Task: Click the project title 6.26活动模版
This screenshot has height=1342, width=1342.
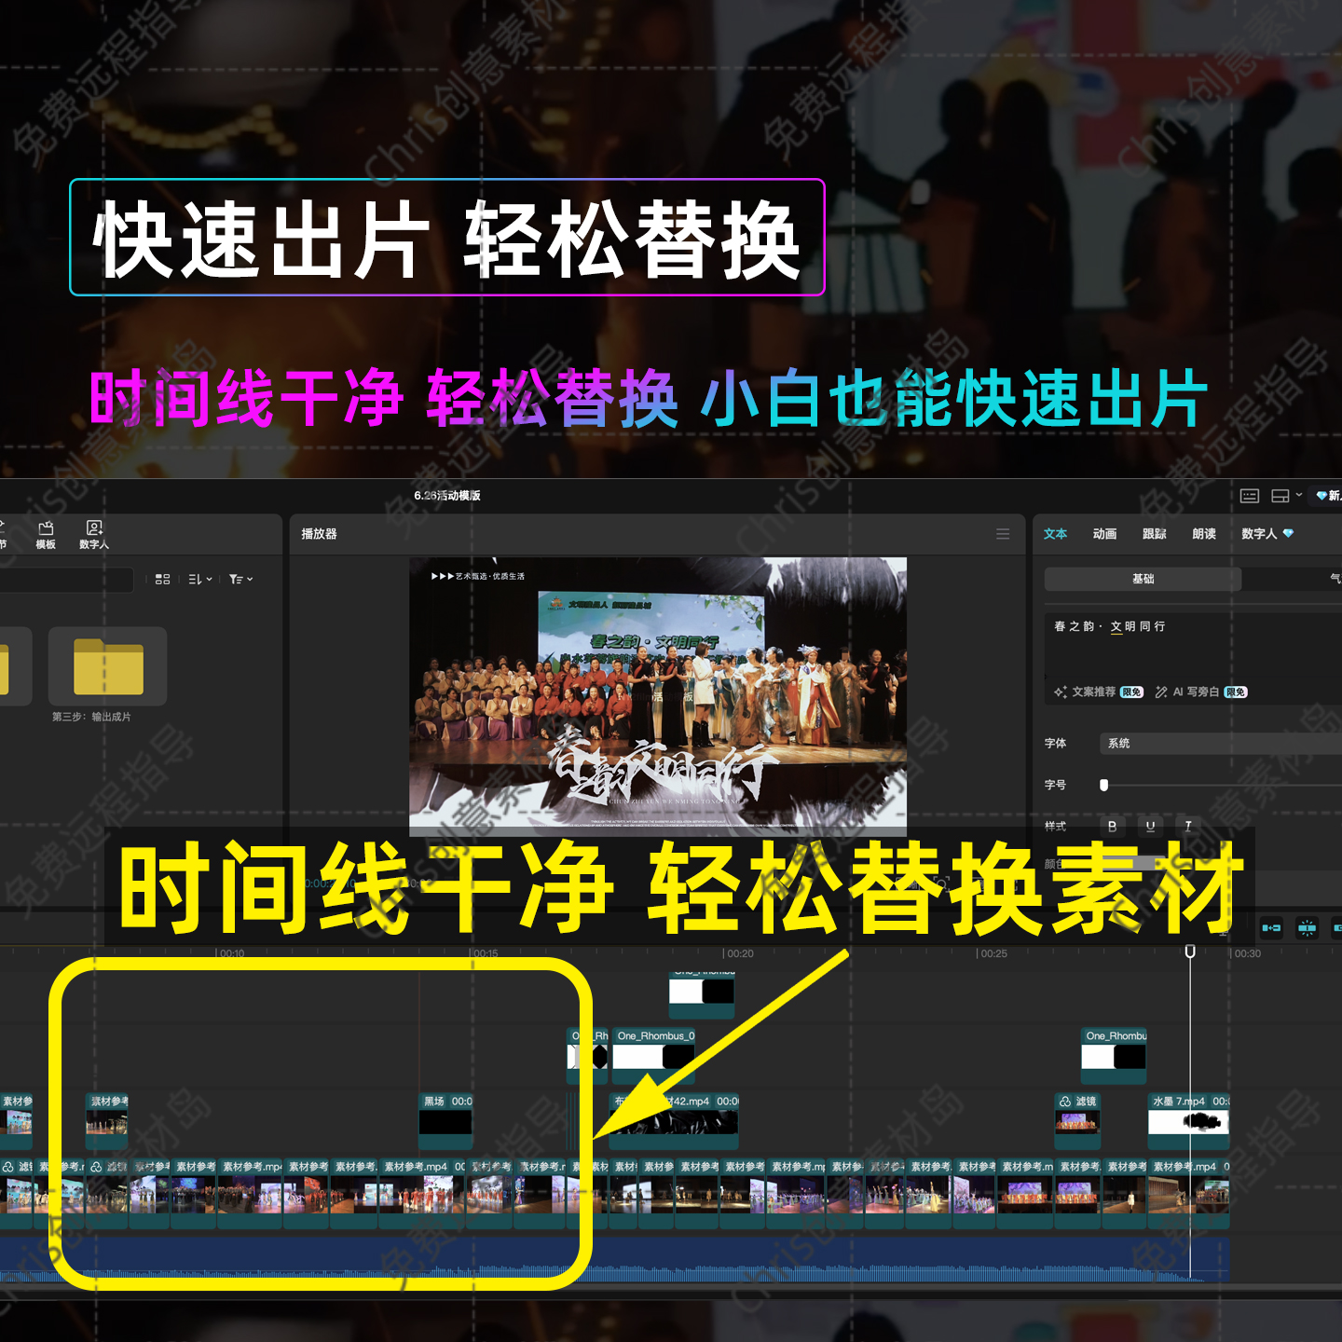Action: click(x=447, y=496)
